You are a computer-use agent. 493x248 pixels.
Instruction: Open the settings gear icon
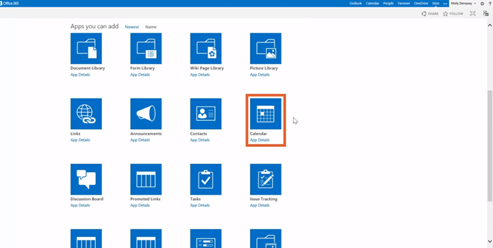pos(482,3)
